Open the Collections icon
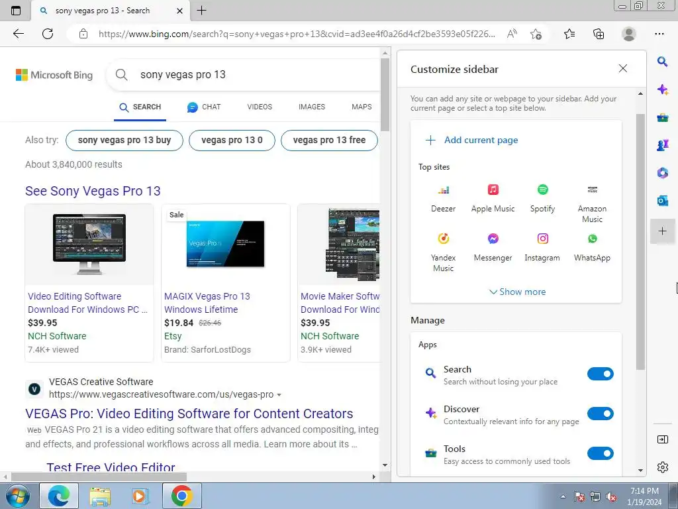This screenshot has width=678, height=509. tap(599, 34)
